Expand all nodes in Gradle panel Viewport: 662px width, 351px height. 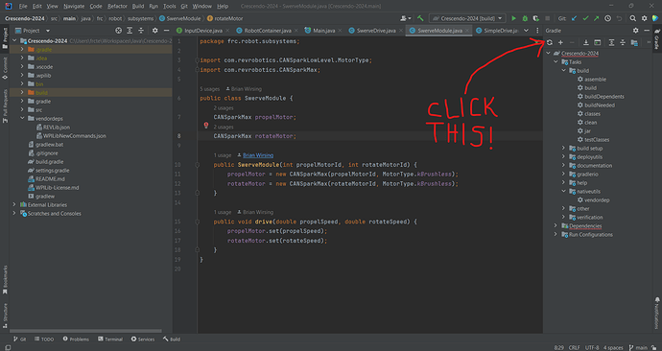(611, 42)
